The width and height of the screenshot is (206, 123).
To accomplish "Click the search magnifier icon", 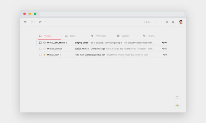I will [x=173, y=22].
